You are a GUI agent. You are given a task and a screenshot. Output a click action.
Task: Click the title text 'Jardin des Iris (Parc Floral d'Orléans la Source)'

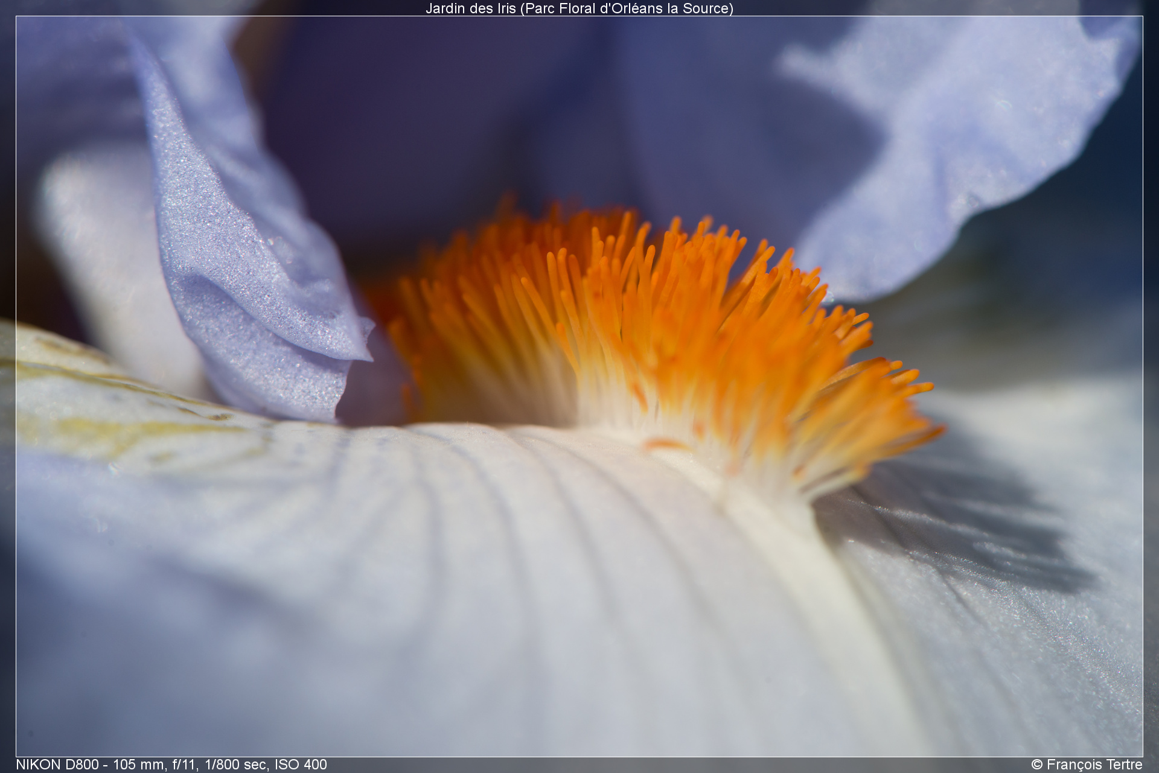coord(579,8)
